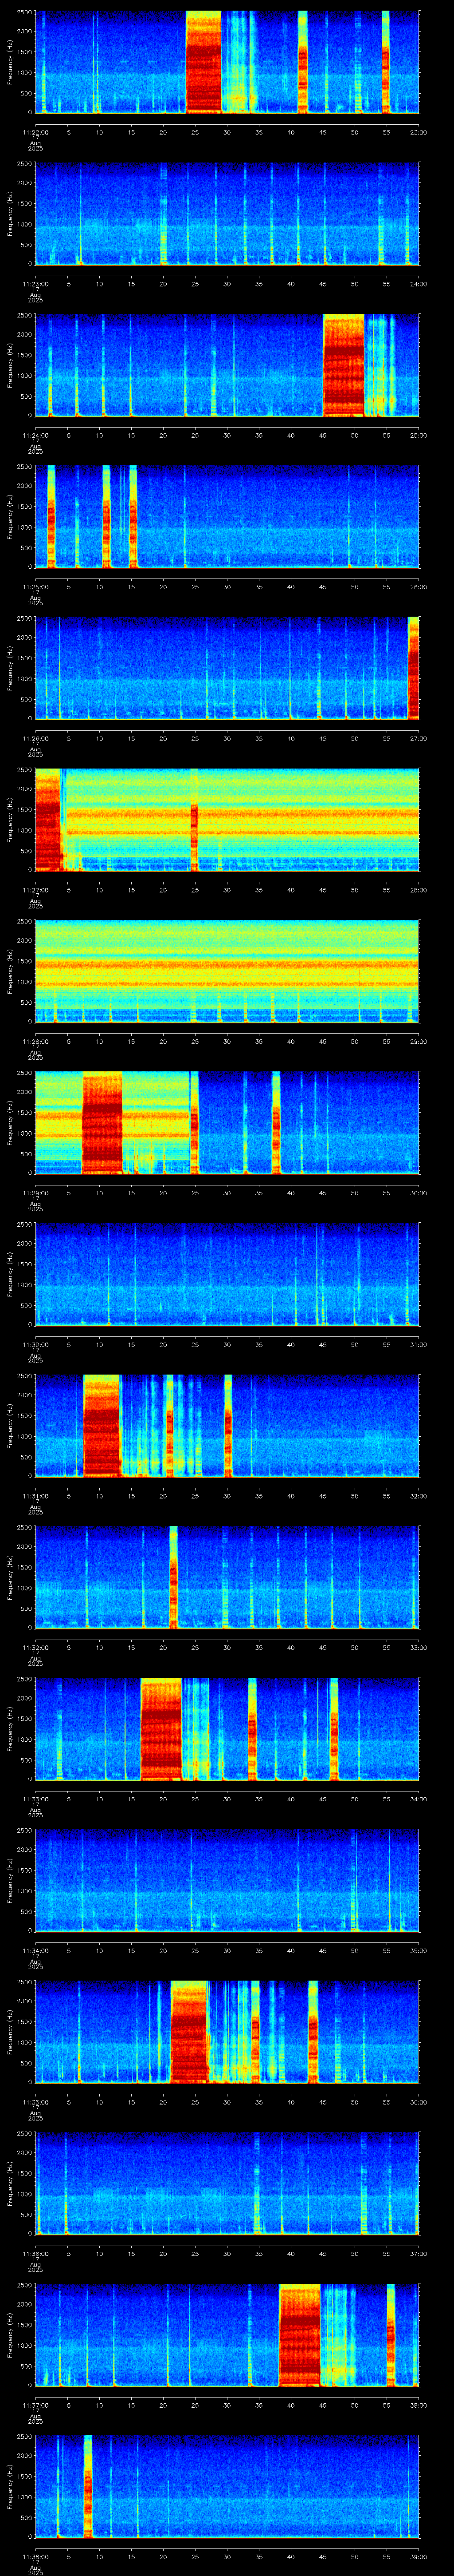Click Frequency (Hz) axis label of the 11:28:00 panel
The width and height of the screenshot is (454, 2576).
pyautogui.click(x=10, y=971)
